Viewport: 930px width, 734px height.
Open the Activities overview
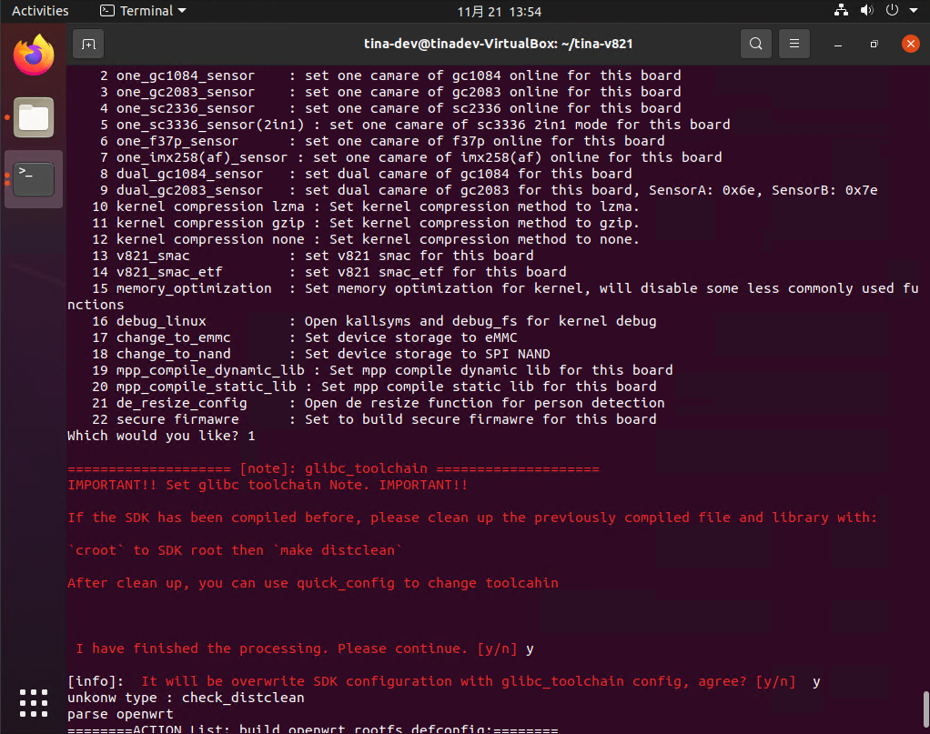tap(40, 11)
